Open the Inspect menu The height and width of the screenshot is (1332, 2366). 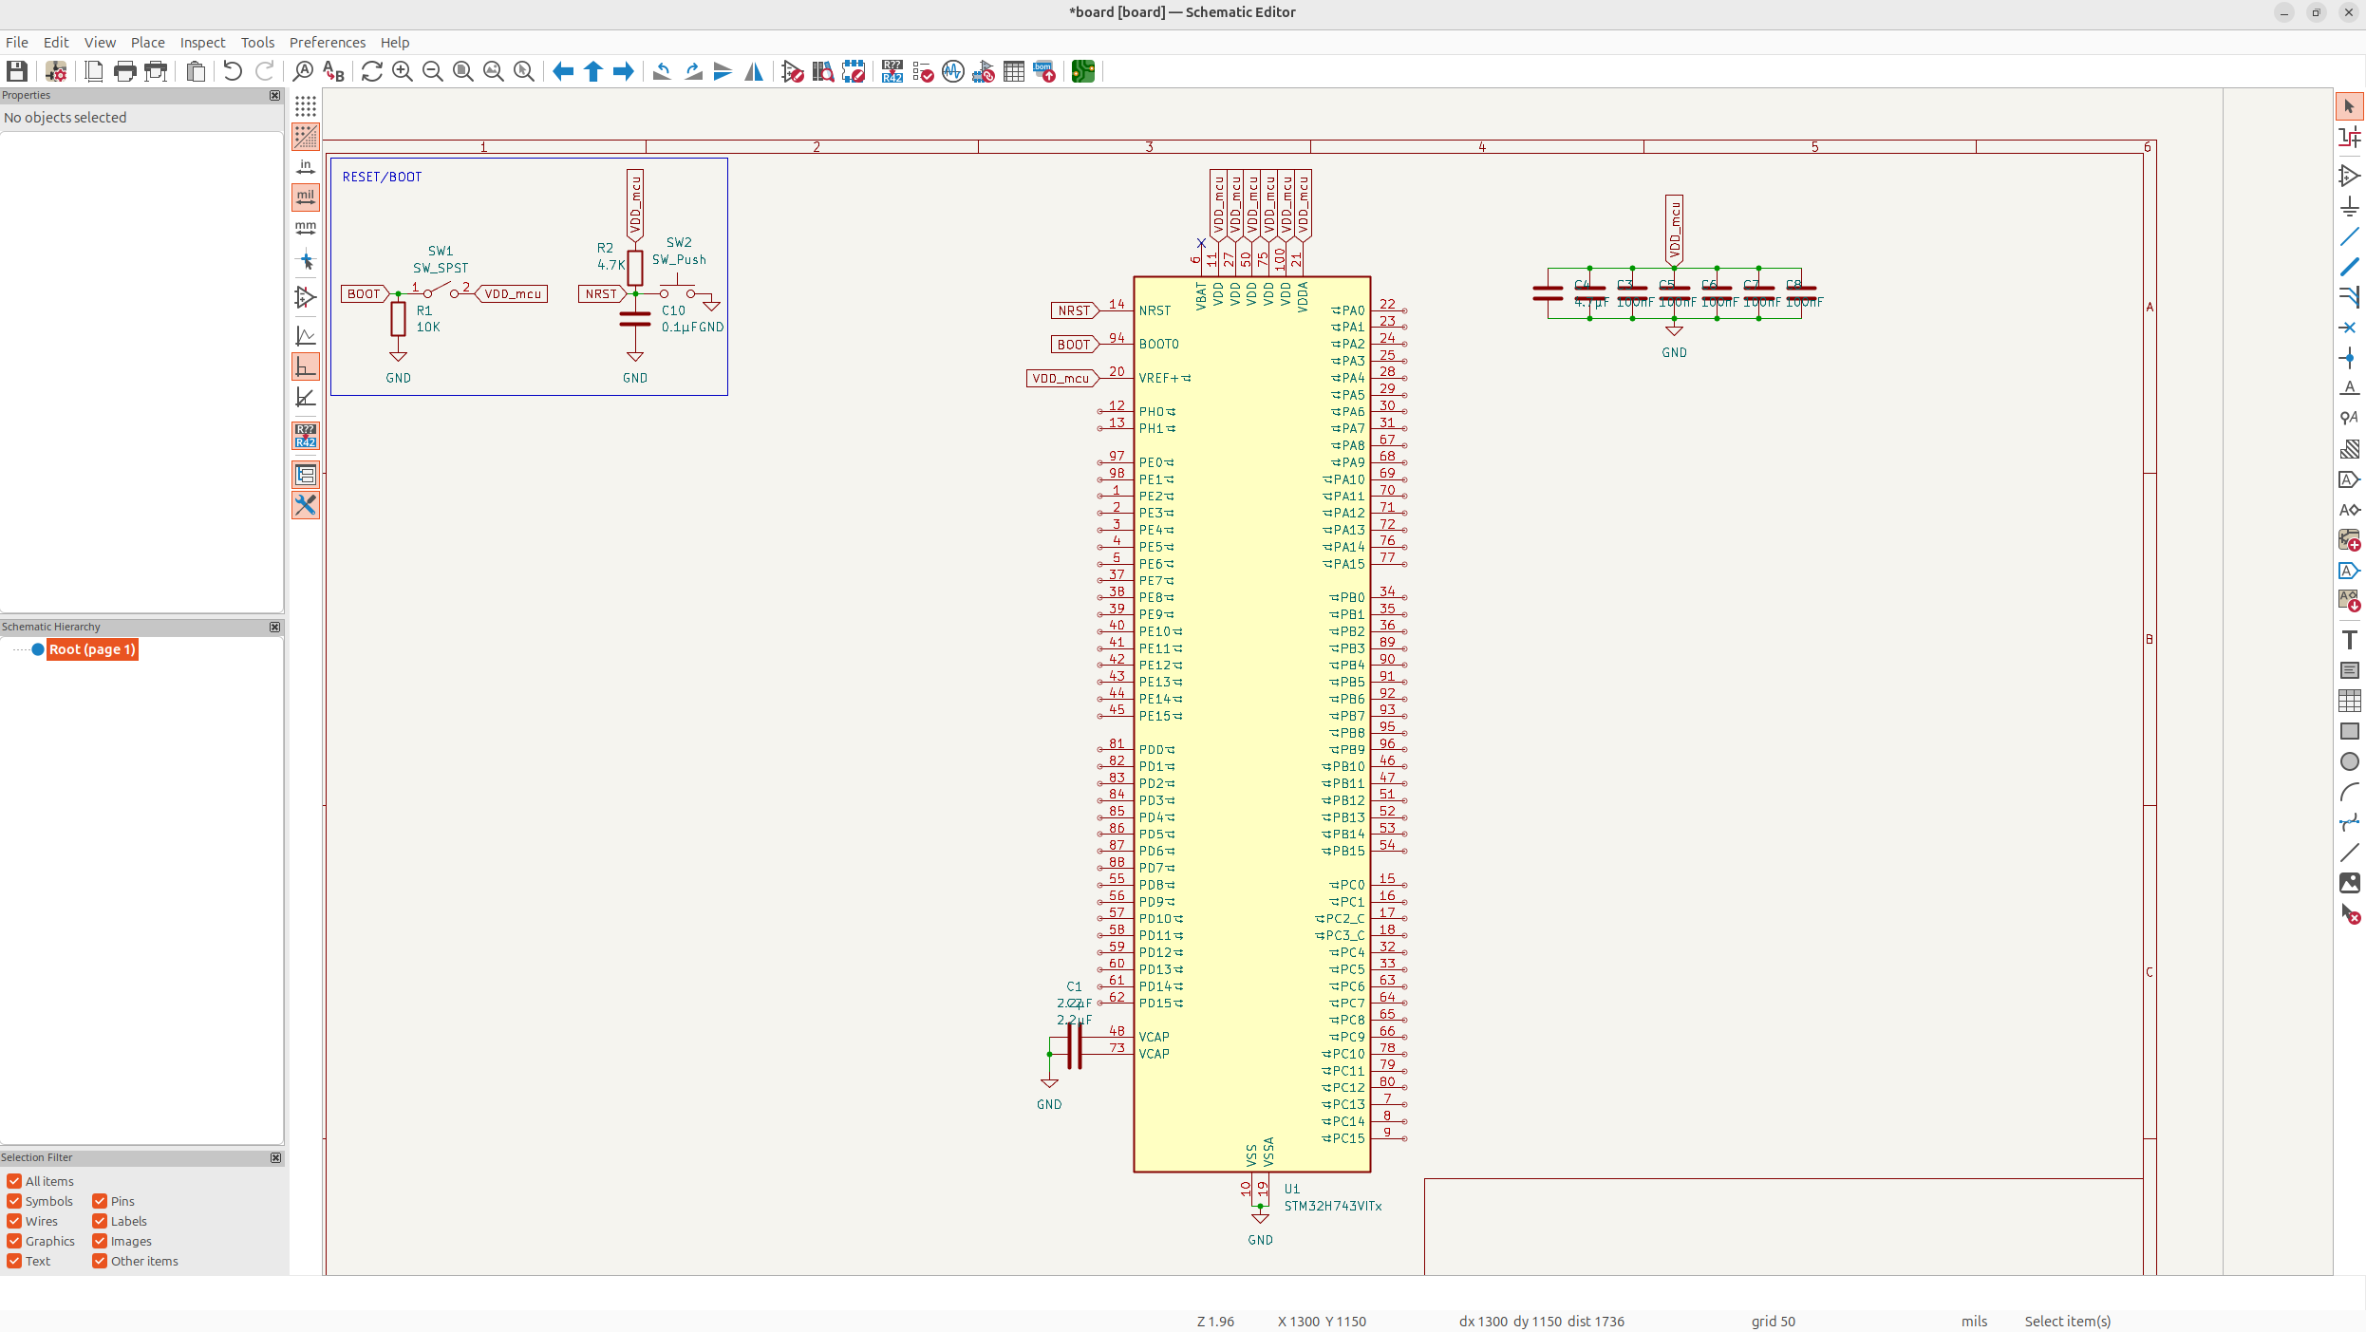click(202, 43)
